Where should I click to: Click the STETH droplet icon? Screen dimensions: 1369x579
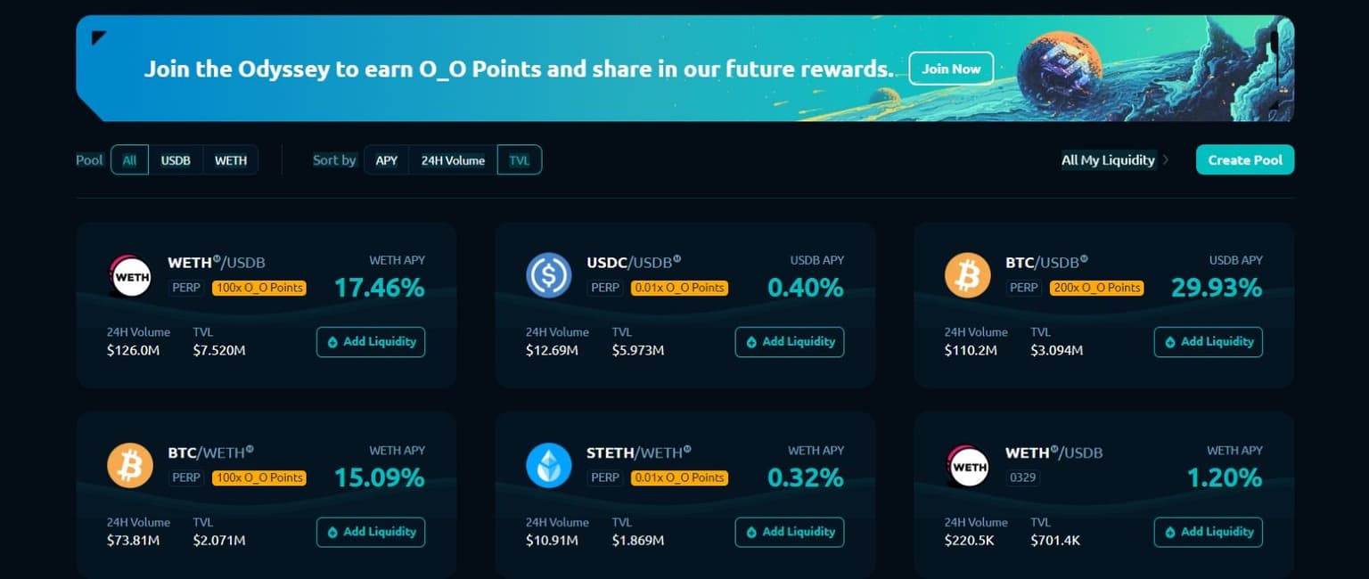548,466
